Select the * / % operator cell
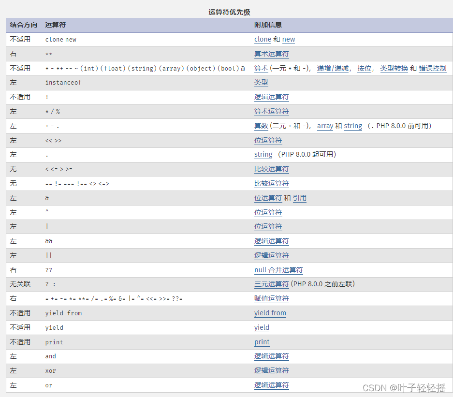Image resolution: width=453 pixels, height=397 pixels. point(53,112)
